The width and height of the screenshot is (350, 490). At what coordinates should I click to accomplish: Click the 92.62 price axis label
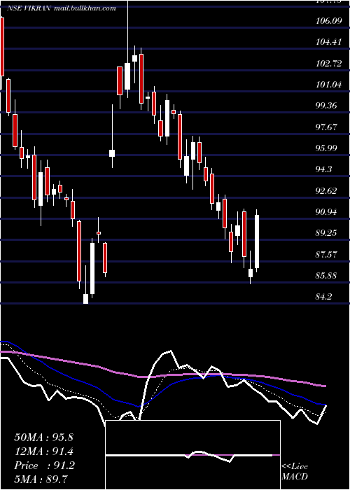tap(327, 190)
